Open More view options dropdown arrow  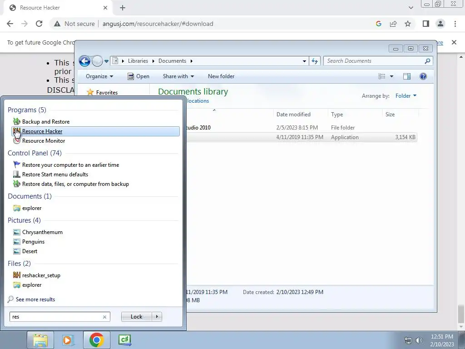[391, 76]
